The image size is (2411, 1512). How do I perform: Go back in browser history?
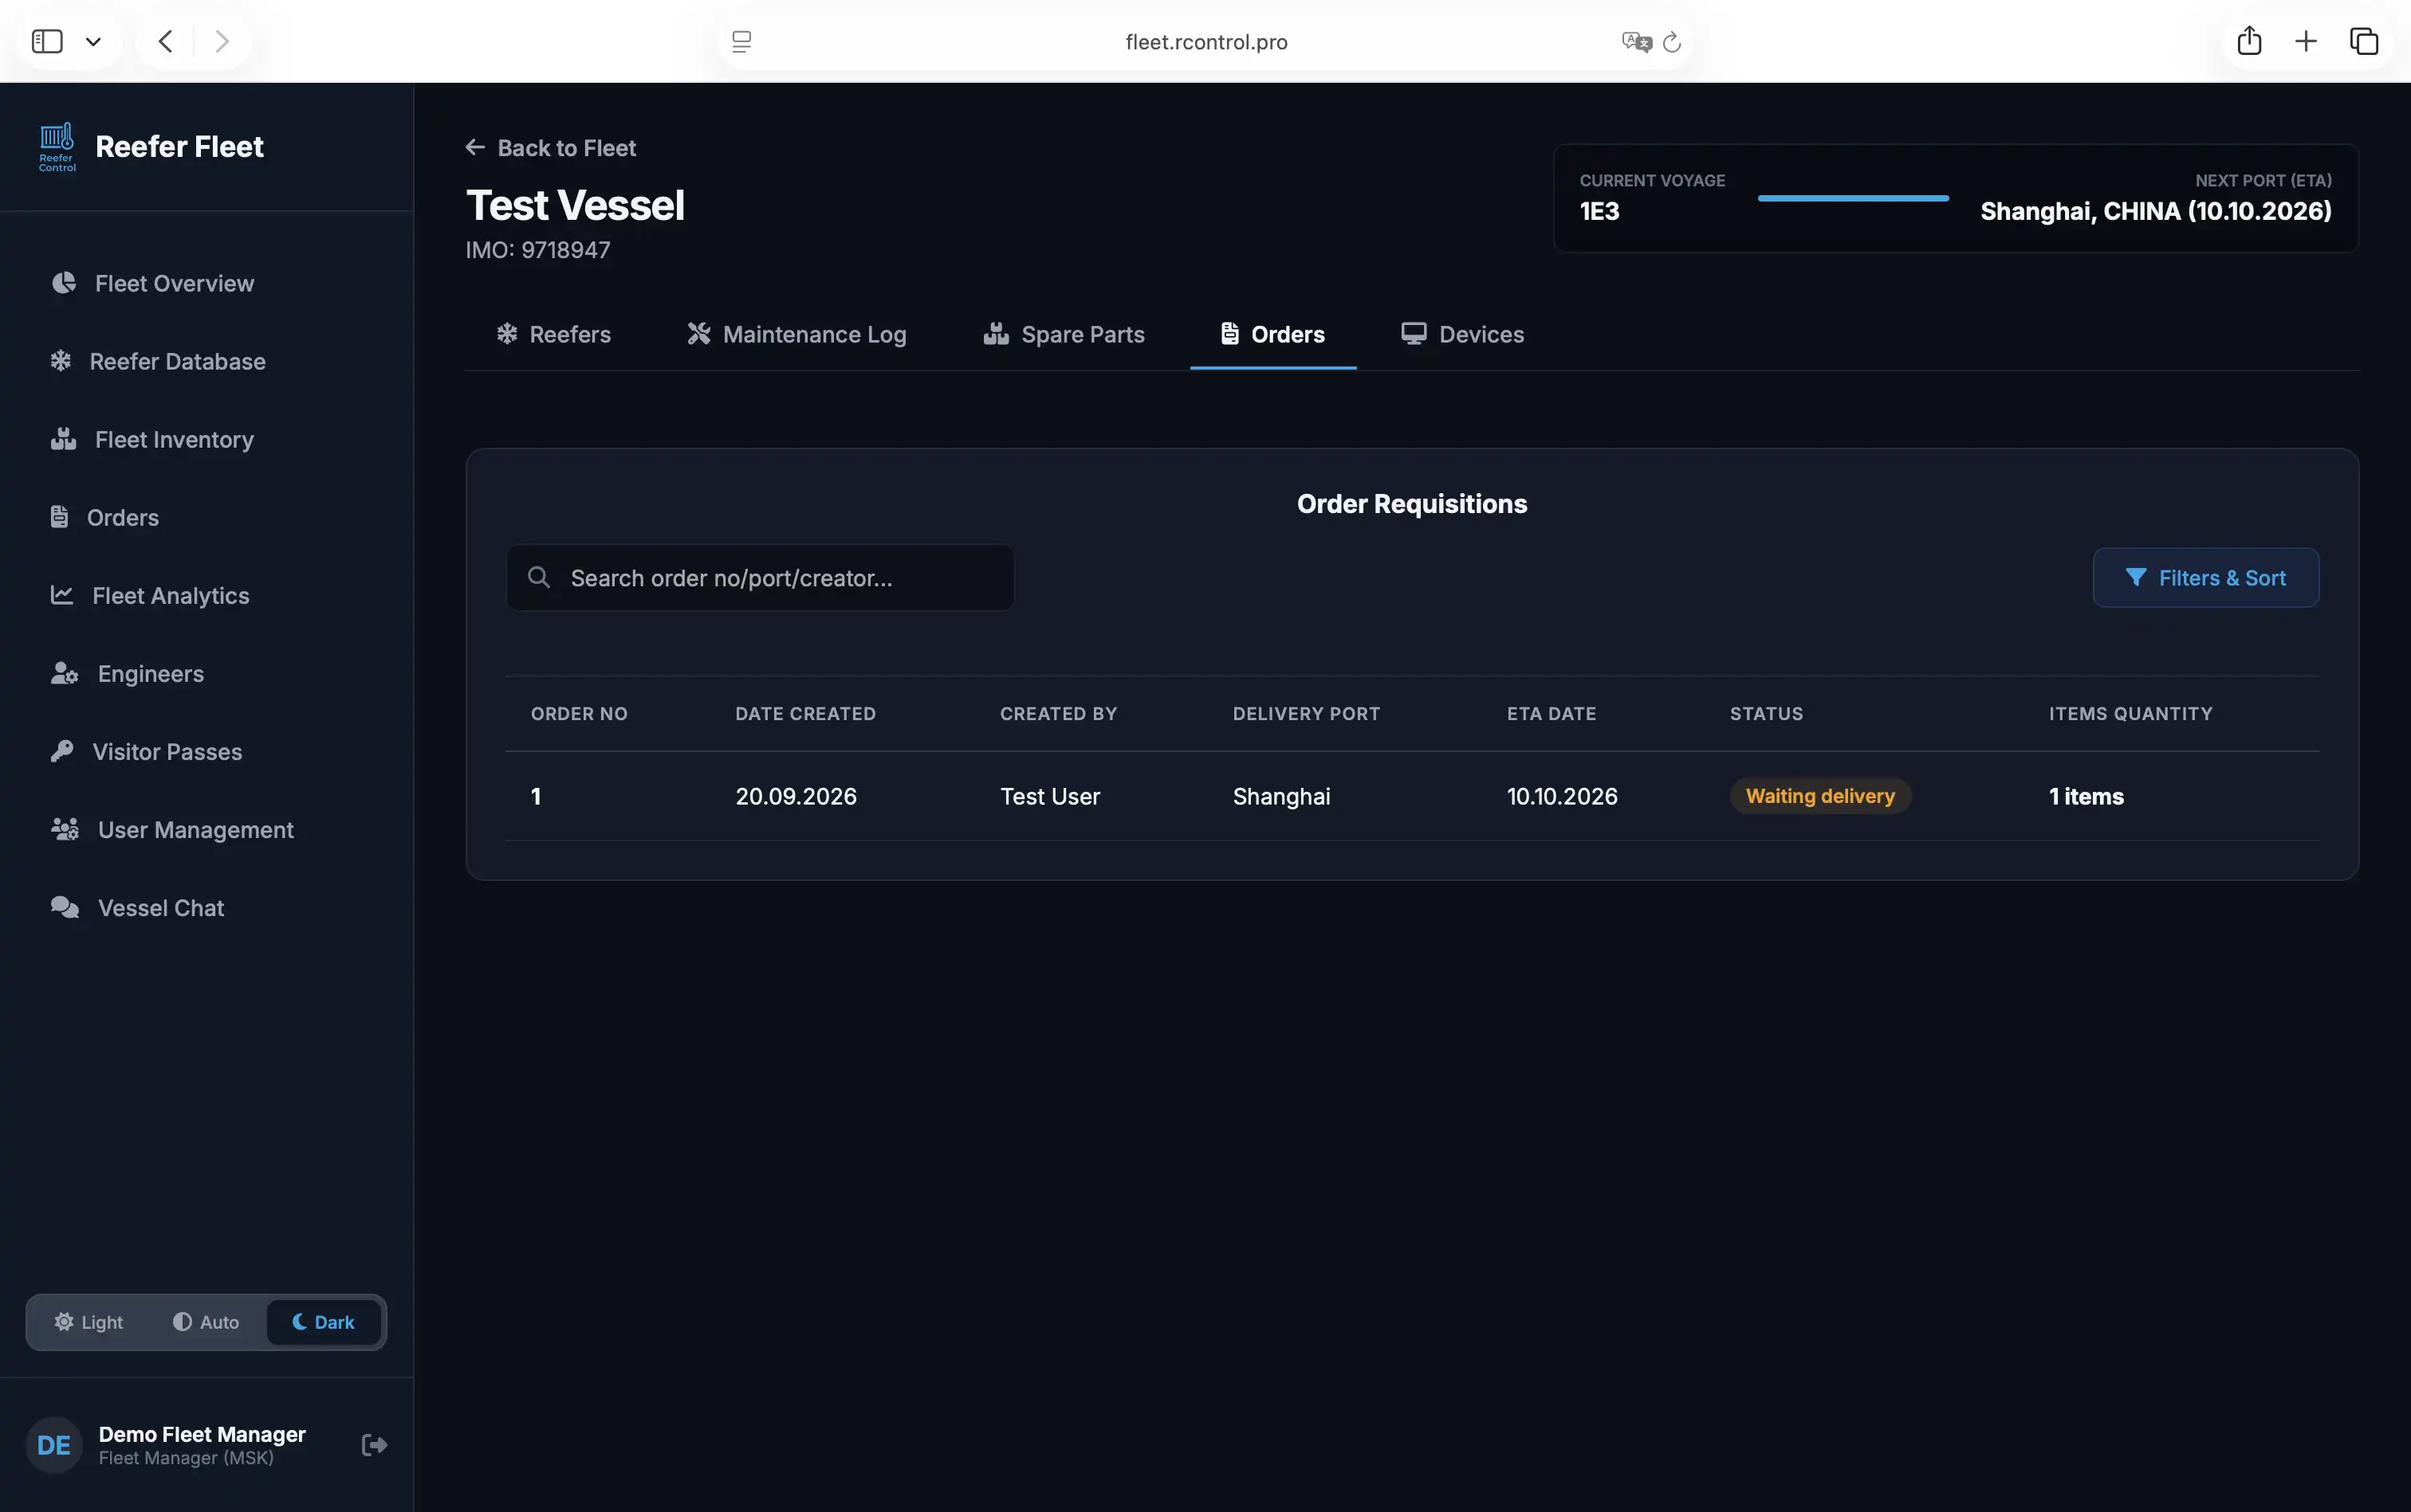point(165,41)
